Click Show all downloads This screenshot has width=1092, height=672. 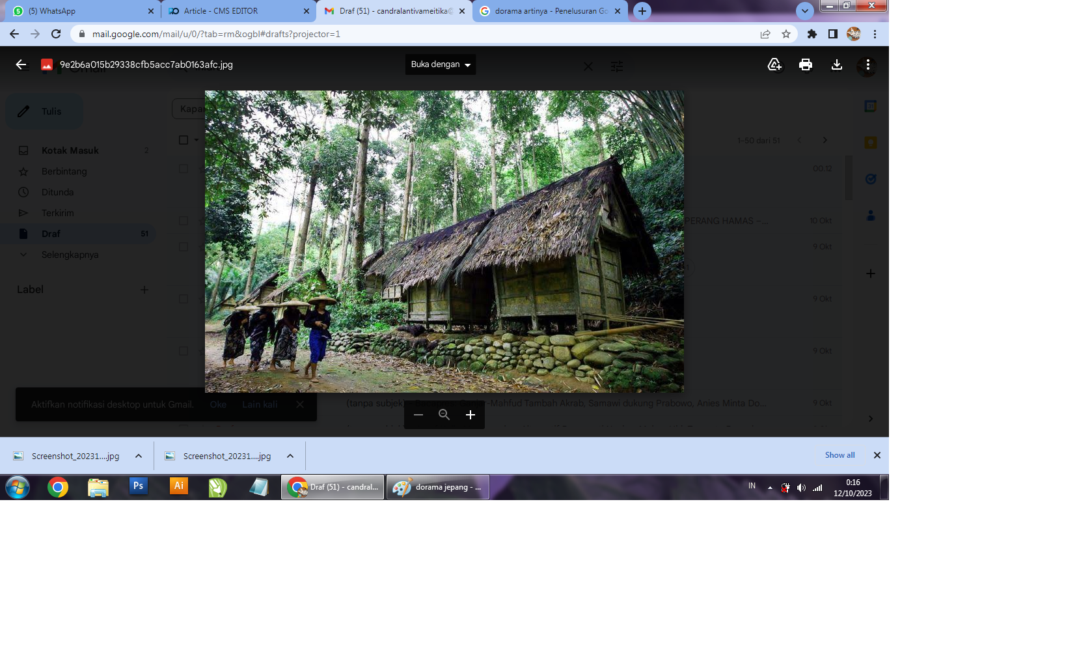pyautogui.click(x=839, y=455)
